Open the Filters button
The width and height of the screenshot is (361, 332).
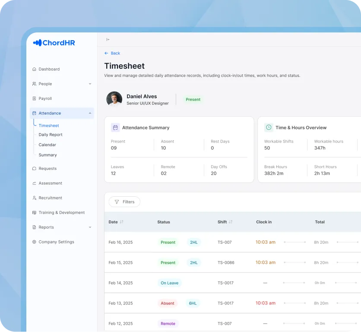[x=124, y=202]
